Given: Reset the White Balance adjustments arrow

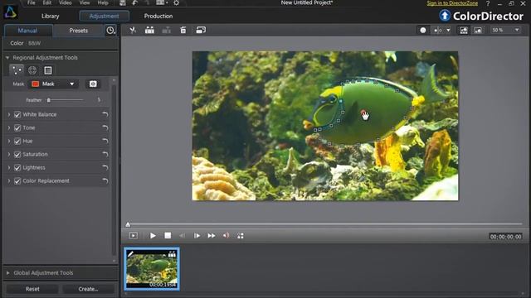Looking at the screenshot, I should 105,114.
